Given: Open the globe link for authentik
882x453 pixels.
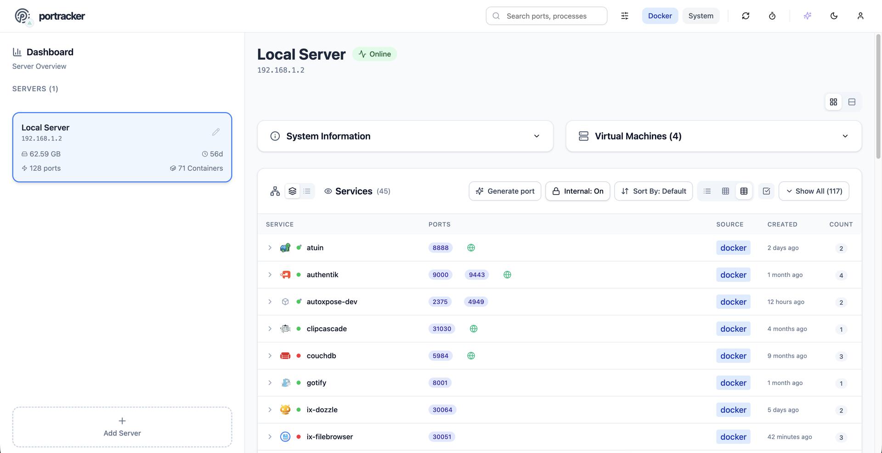Looking at the screenshot, I should (507, 275).
